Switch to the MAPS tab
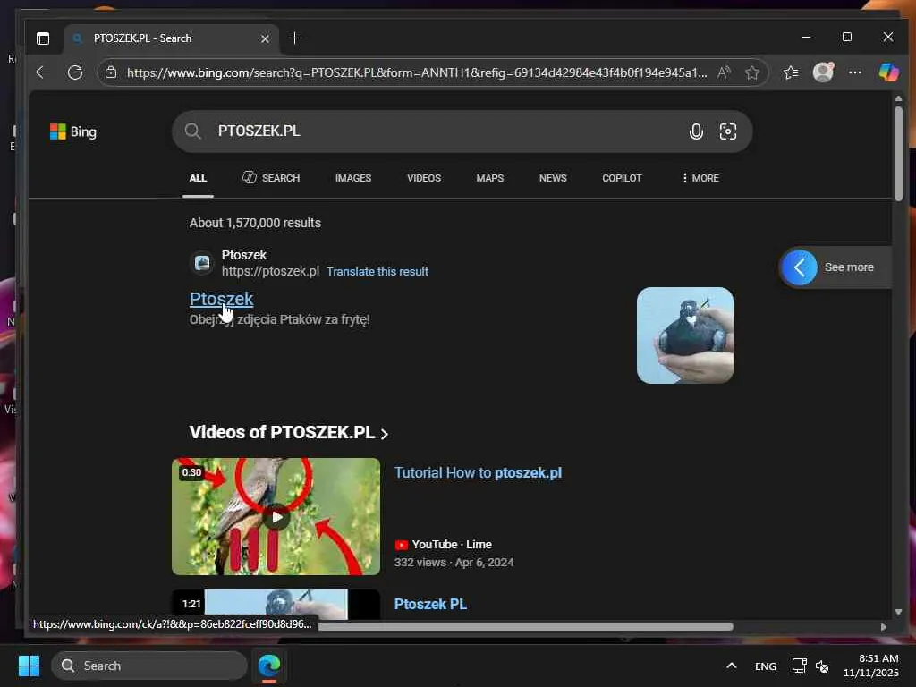 489,178
